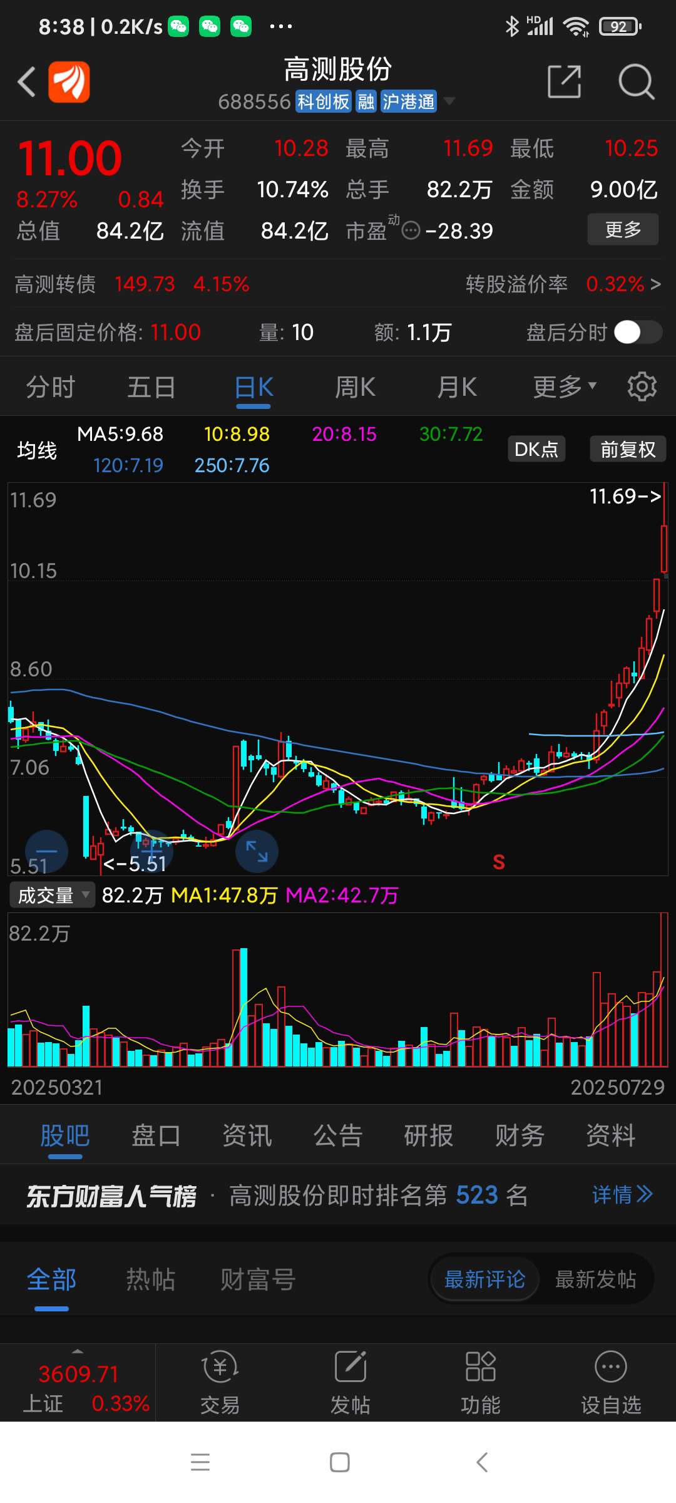
Task: Open the 交易 trade icon
Action: 220,1383
